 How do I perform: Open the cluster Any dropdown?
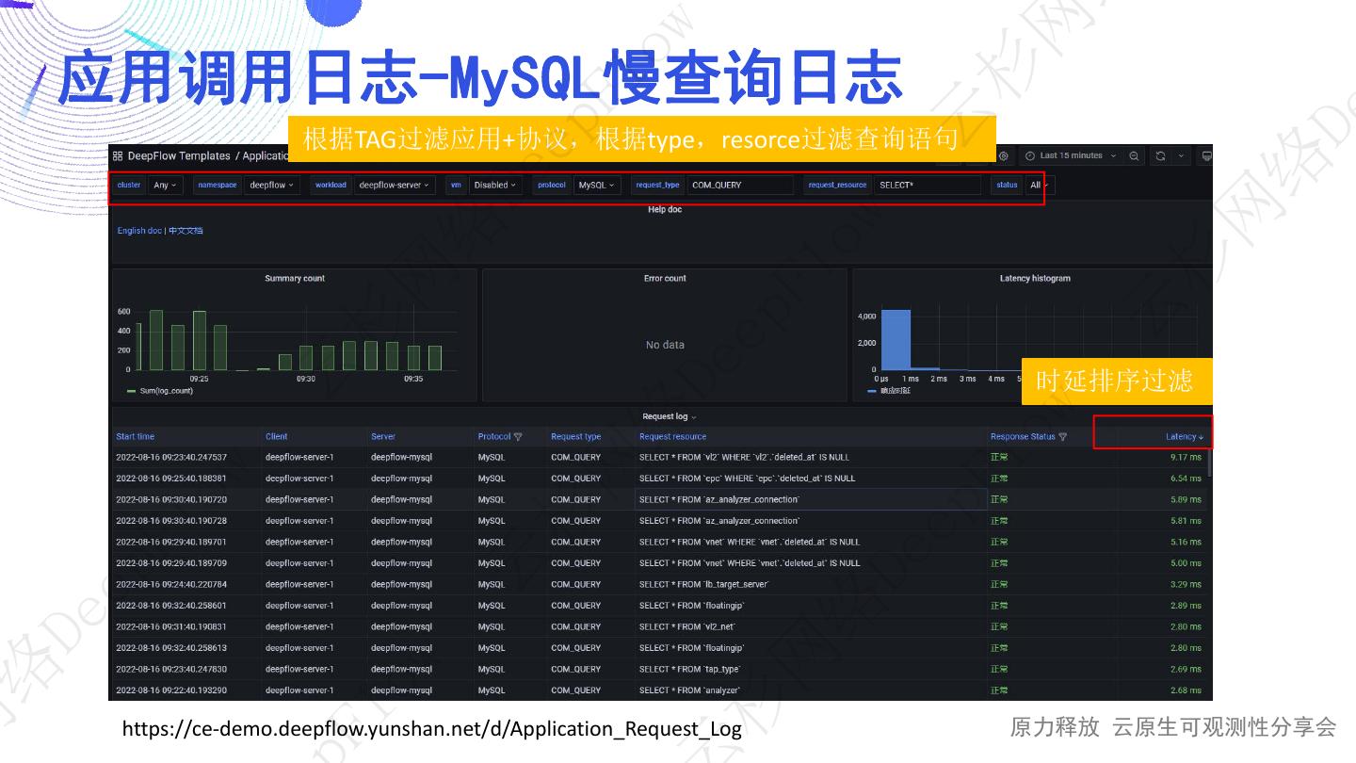pyautogui.click(x=165, y=186)
